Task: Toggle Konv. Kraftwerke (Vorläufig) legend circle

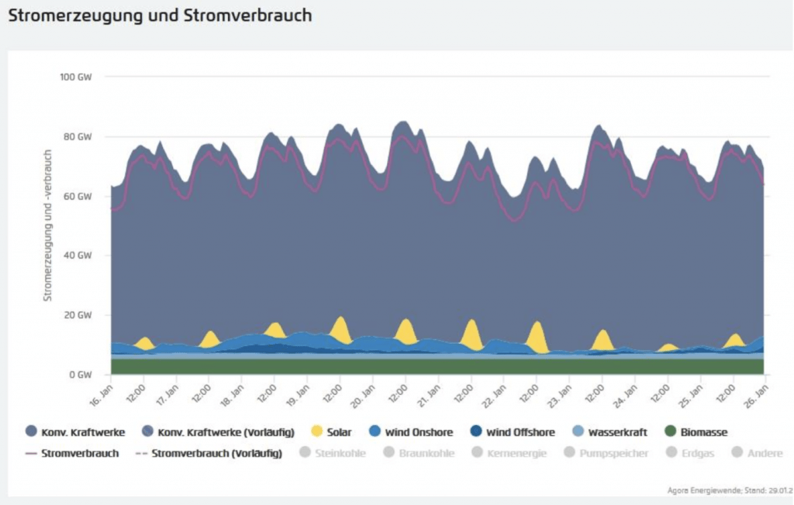Action: coord(147,431)
